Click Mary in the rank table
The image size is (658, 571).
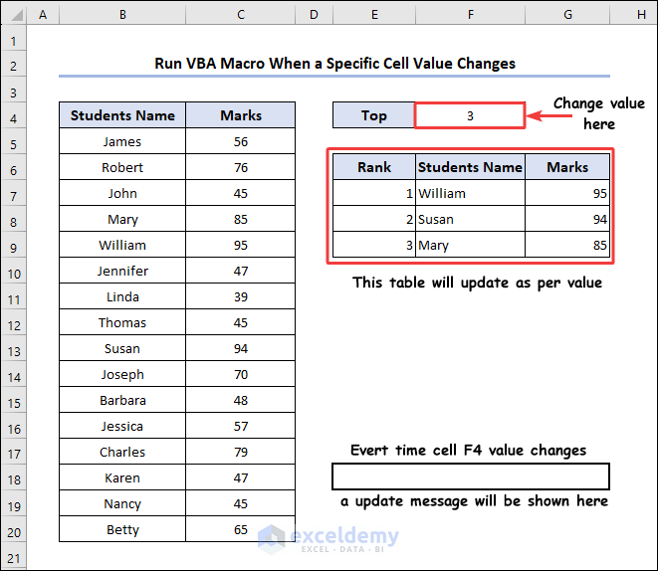tap(470, 245)
